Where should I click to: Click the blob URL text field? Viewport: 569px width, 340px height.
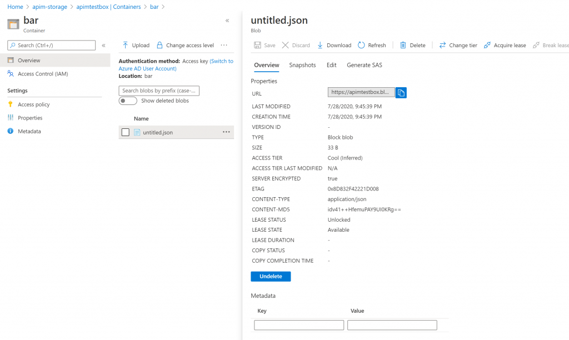coord(361,92)
